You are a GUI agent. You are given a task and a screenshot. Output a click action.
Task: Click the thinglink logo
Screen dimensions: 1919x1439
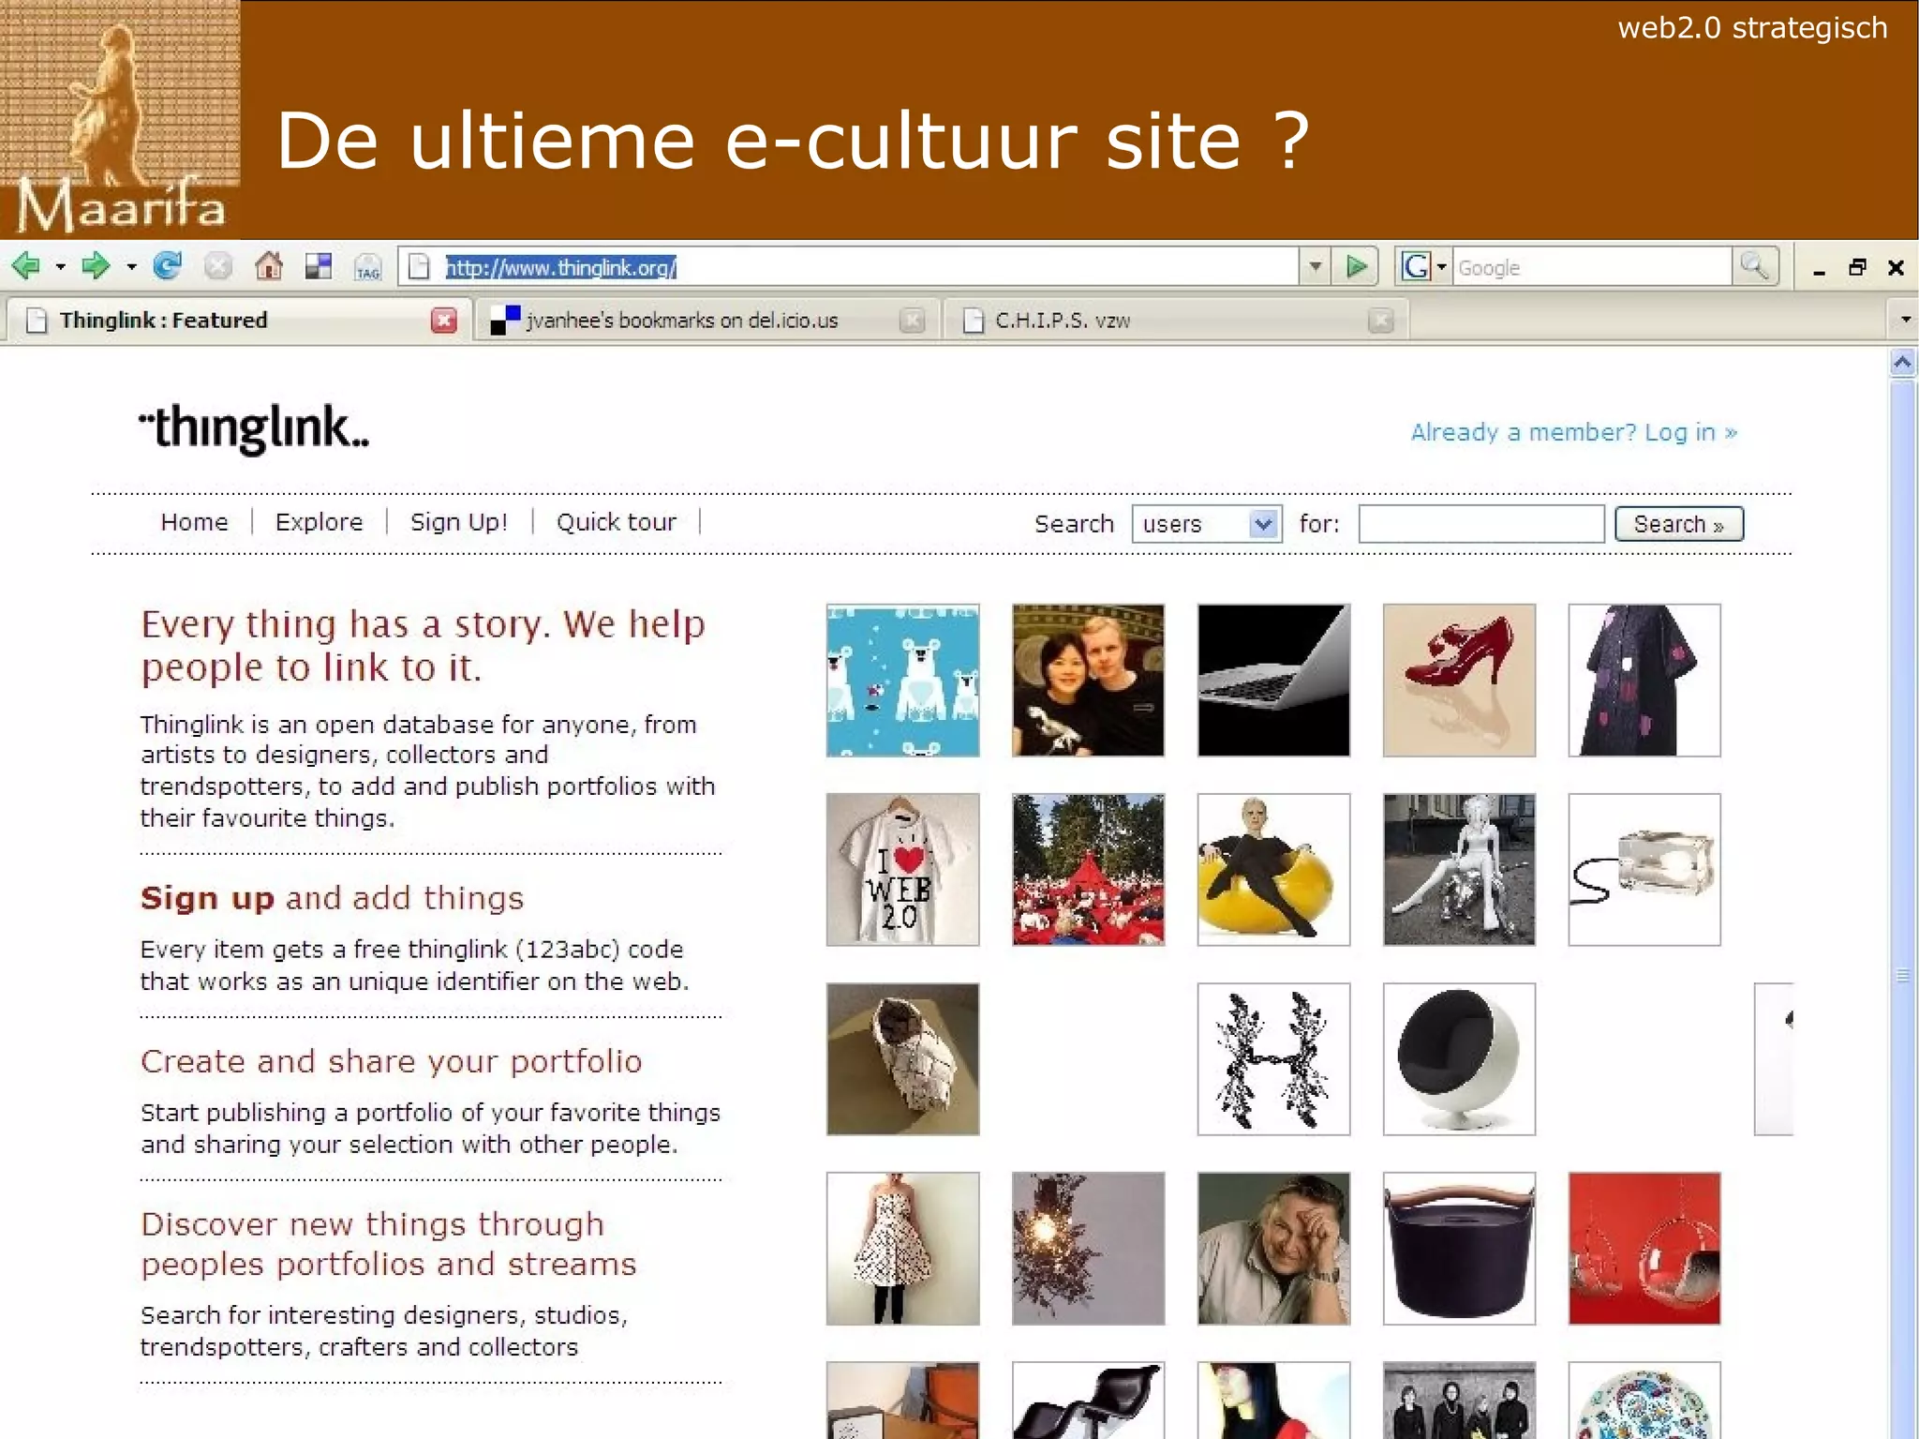click(254, 430)
